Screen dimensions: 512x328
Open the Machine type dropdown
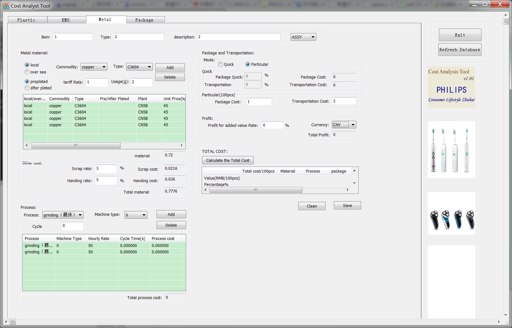pos(136,215)
